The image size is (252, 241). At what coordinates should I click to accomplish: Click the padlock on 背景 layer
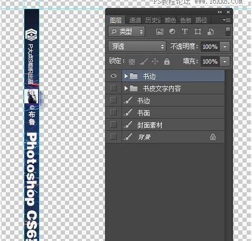pos(213,137)
